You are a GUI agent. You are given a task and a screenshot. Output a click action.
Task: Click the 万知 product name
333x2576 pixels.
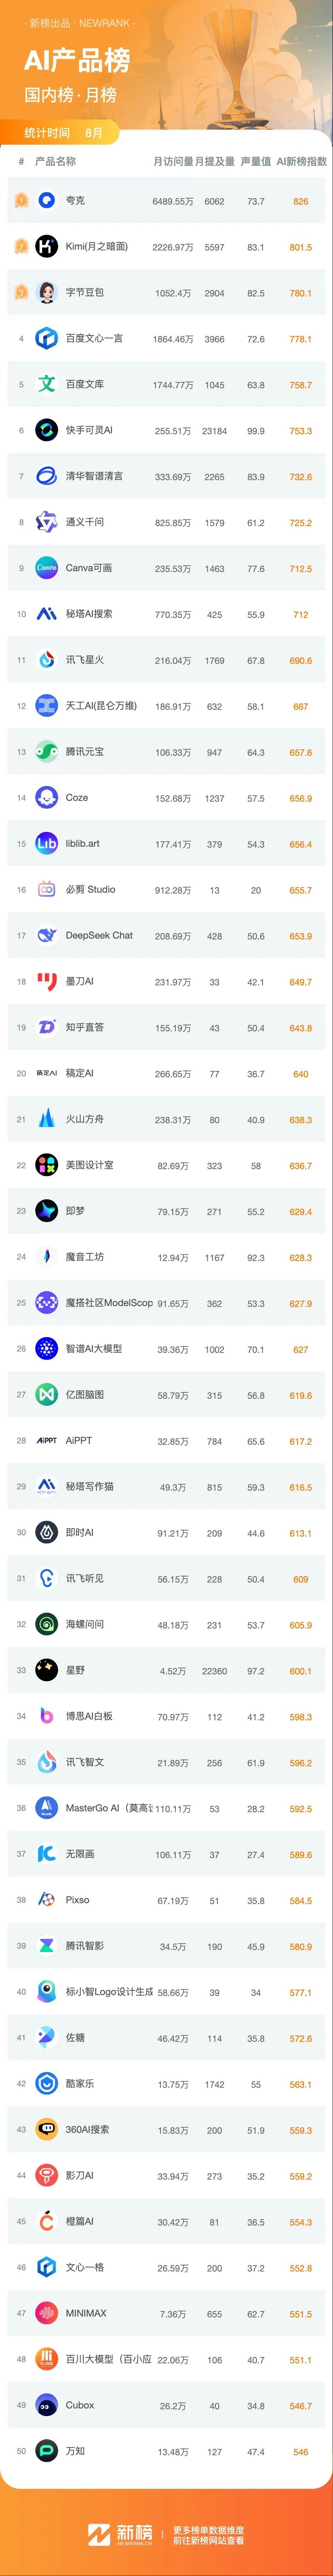(75, 2452)
